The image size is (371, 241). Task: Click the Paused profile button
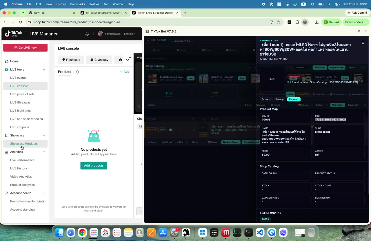tap(332, 22)
